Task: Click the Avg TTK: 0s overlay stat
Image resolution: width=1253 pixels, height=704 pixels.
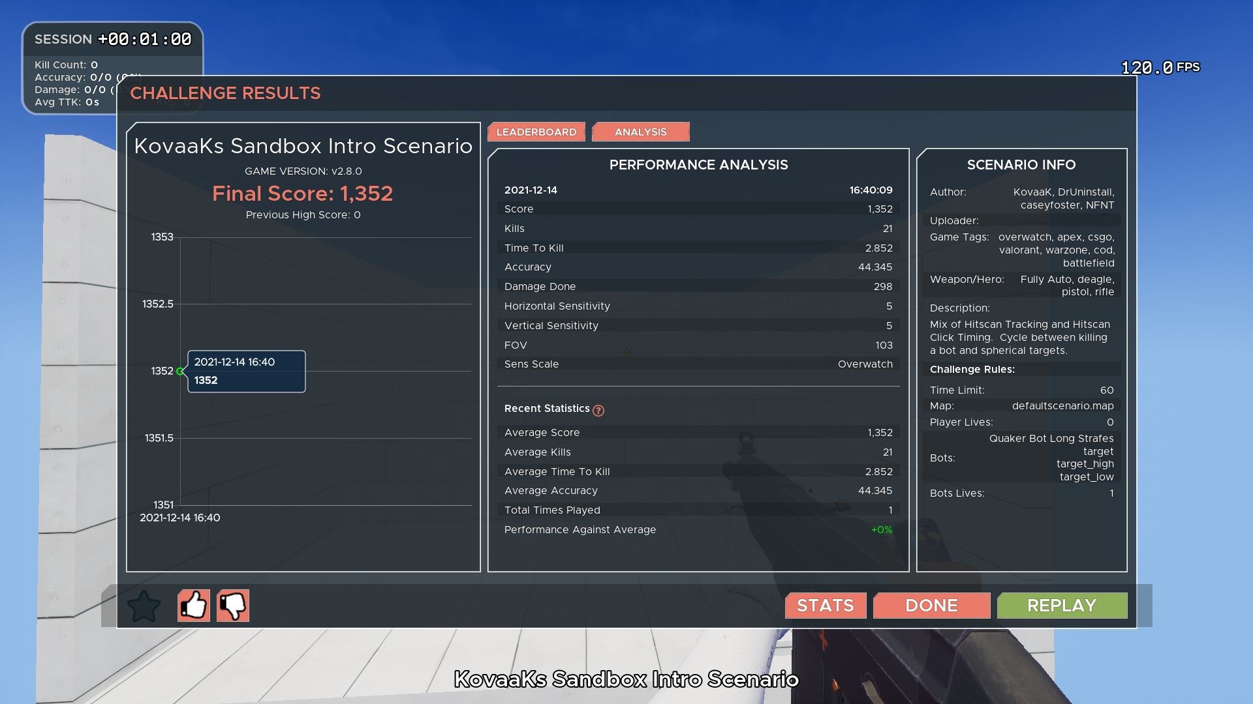Action: pyautogui.click(x=67, y=102)
